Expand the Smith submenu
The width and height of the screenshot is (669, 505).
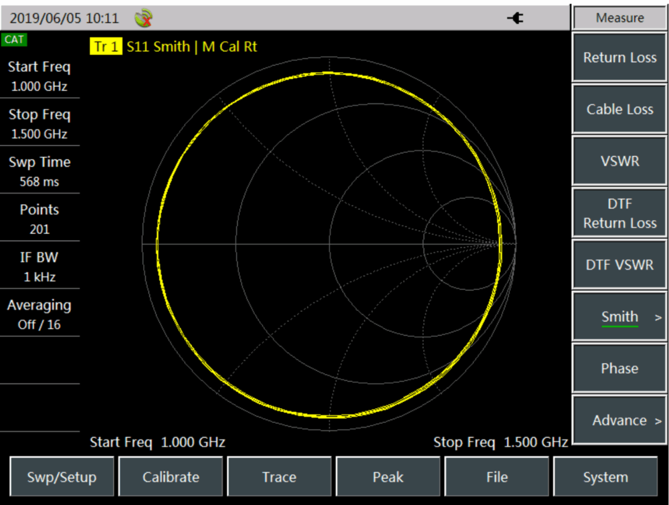pos(619,317)
